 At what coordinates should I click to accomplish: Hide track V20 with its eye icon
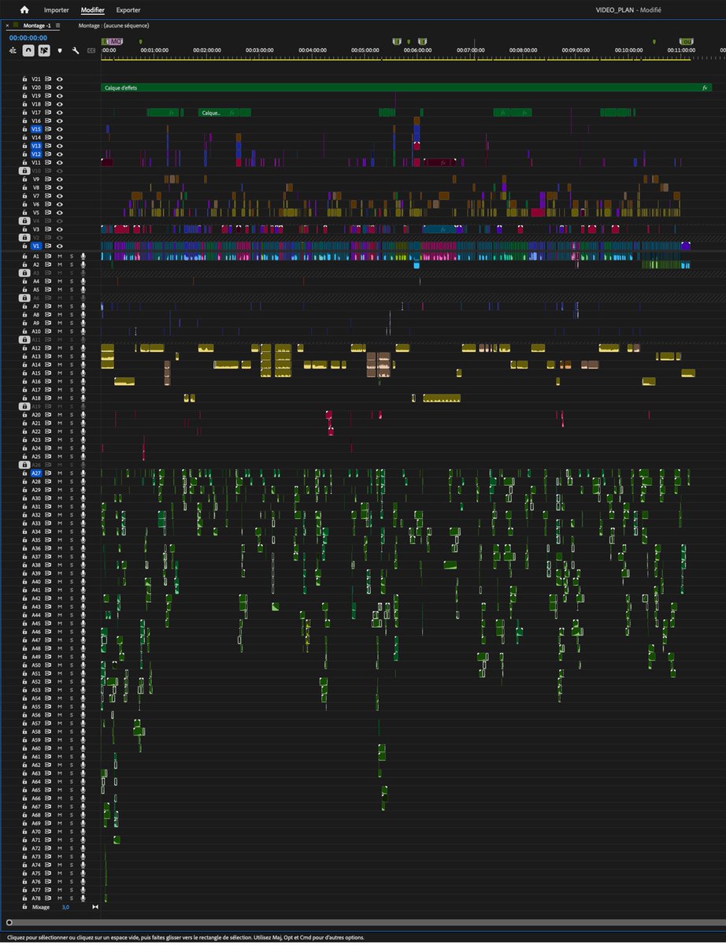tap(59, 87)
